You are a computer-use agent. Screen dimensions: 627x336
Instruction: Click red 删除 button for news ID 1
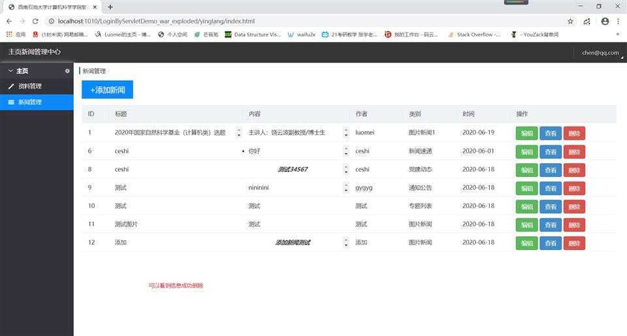[x=574, y=134]
